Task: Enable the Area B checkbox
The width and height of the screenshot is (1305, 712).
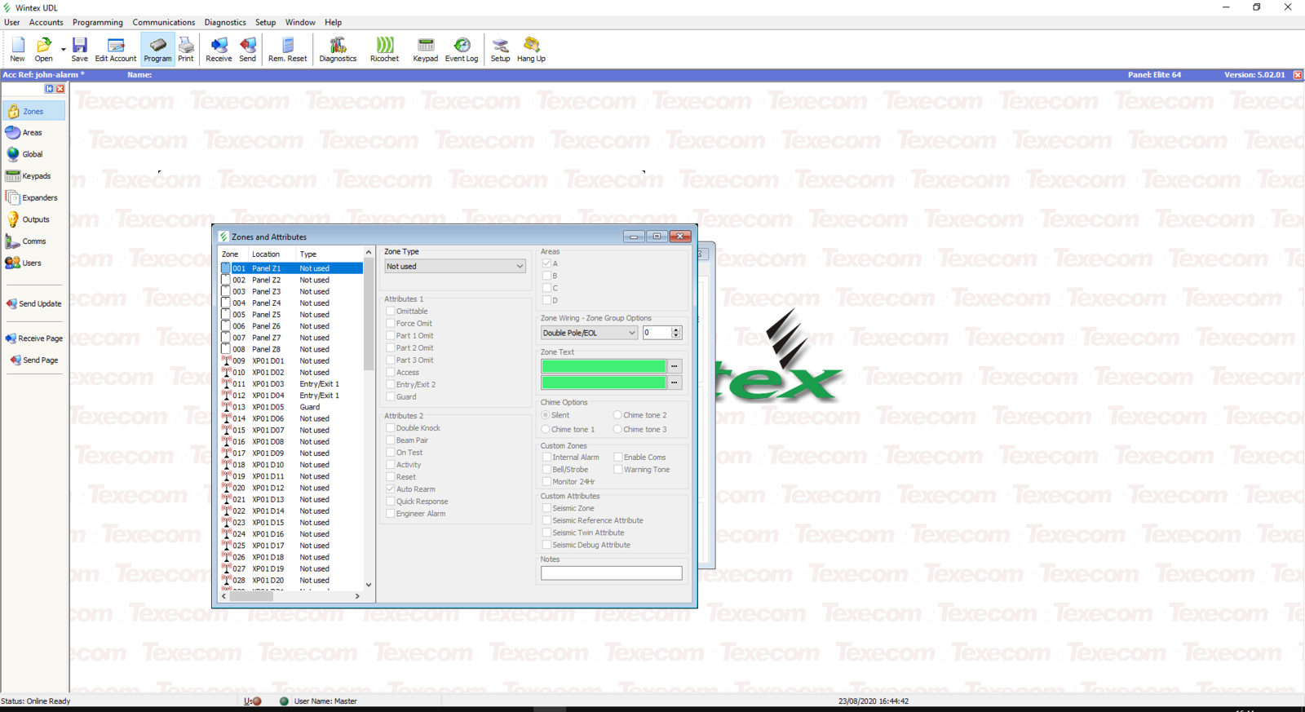Action: coord(546,276)
